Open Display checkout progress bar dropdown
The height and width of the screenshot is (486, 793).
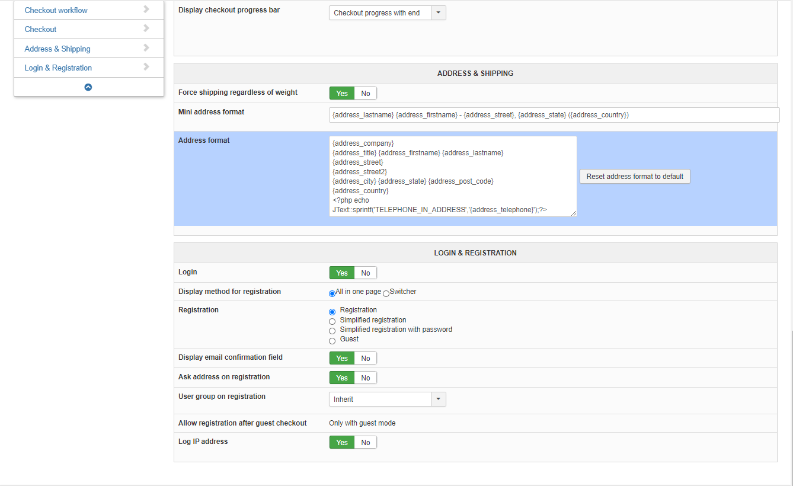tap(387, 13)
